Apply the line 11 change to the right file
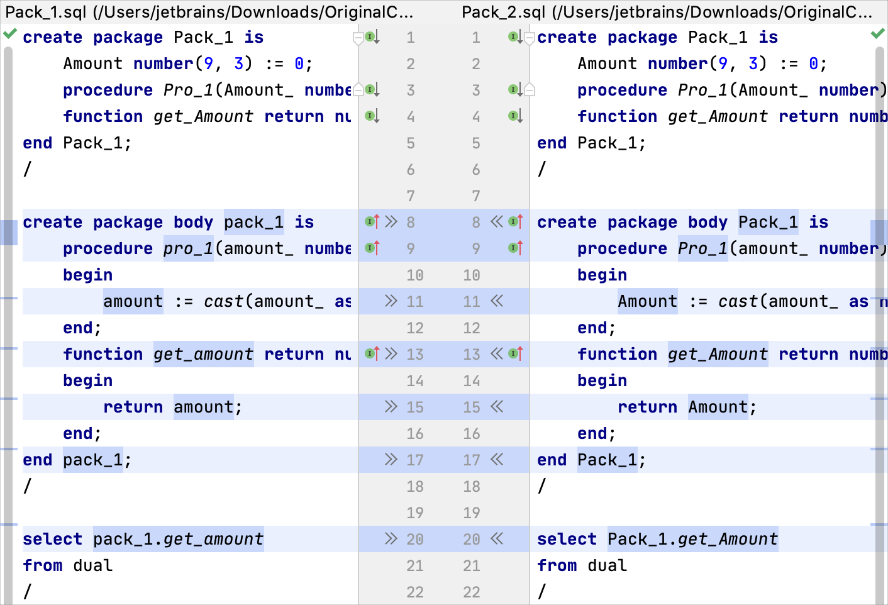The height and width of the screenshot is (605, 888). (x=391, y=301)
